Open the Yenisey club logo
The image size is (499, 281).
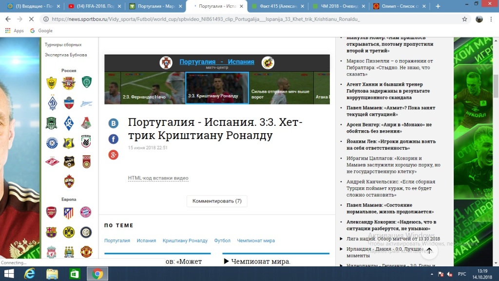pos(69,103)
